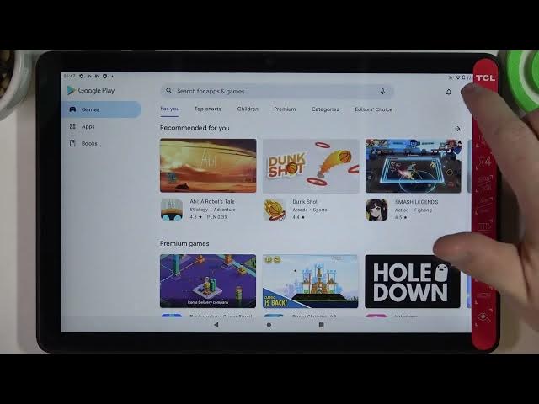Tap the Android home navigation button
The image size is (539, 404).
point(269,325)
